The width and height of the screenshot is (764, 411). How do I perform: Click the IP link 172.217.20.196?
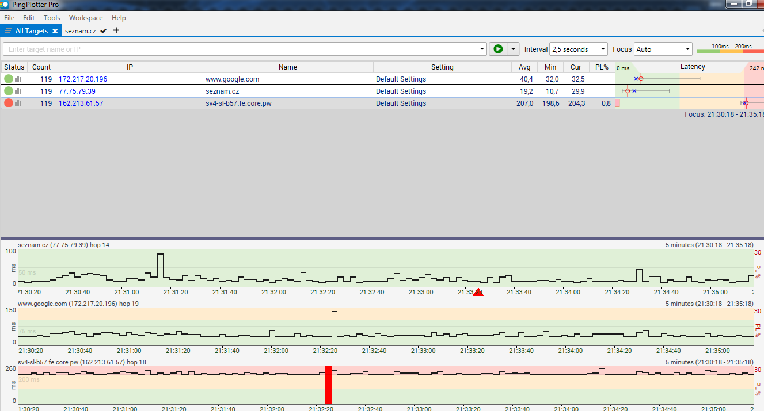pyautogui.click(x=83, y=79)
